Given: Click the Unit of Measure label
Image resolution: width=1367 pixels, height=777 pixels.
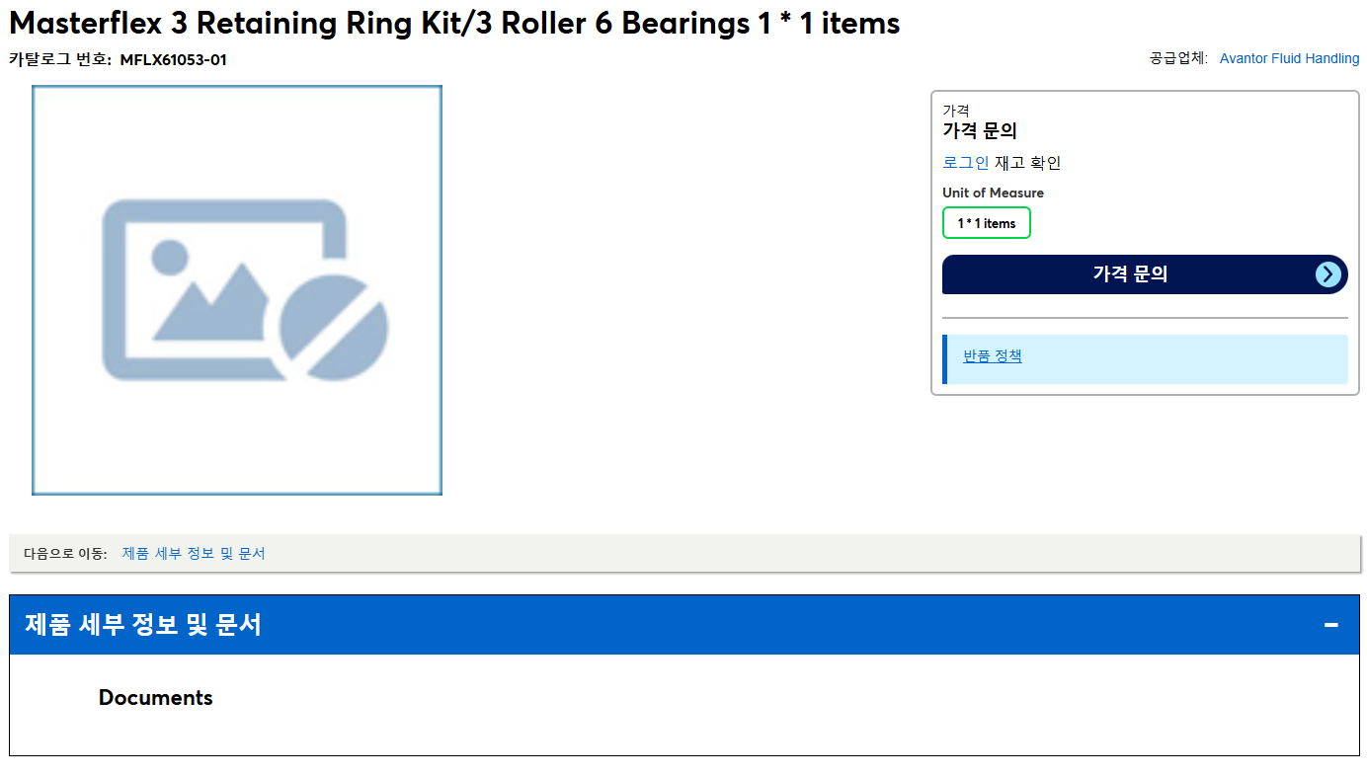Looking at the screenshot, I should click(993, 193).
